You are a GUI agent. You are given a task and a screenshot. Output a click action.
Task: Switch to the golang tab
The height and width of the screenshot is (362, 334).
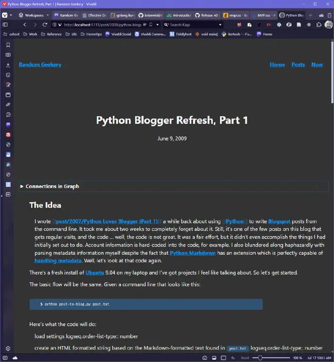[122, 15]
